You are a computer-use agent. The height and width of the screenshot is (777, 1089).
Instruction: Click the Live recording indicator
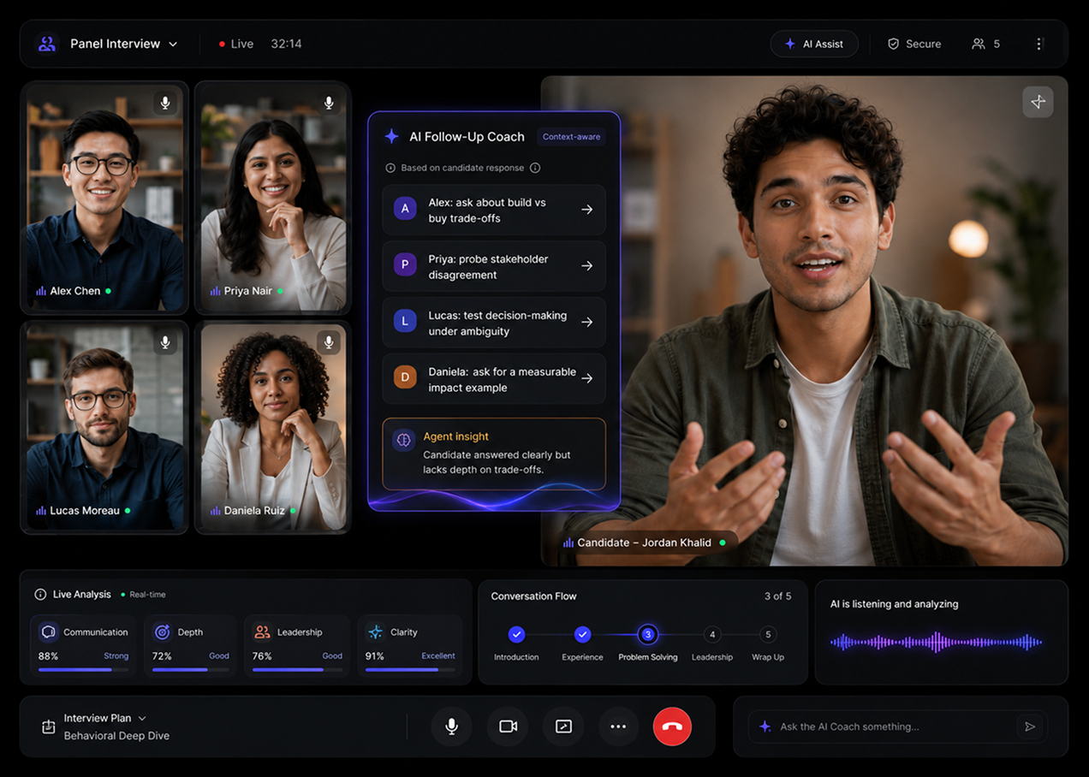pyautogui.click(x=236, y=44)
